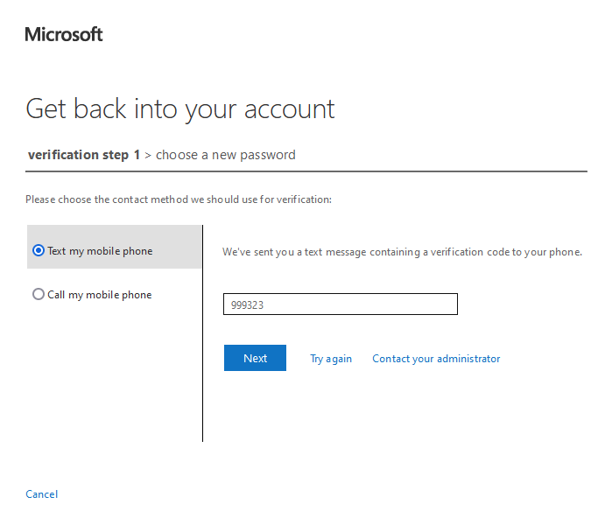Open the Contact your administrator link
The width and height of the screenshot is (605, 525).
[436, 359]
